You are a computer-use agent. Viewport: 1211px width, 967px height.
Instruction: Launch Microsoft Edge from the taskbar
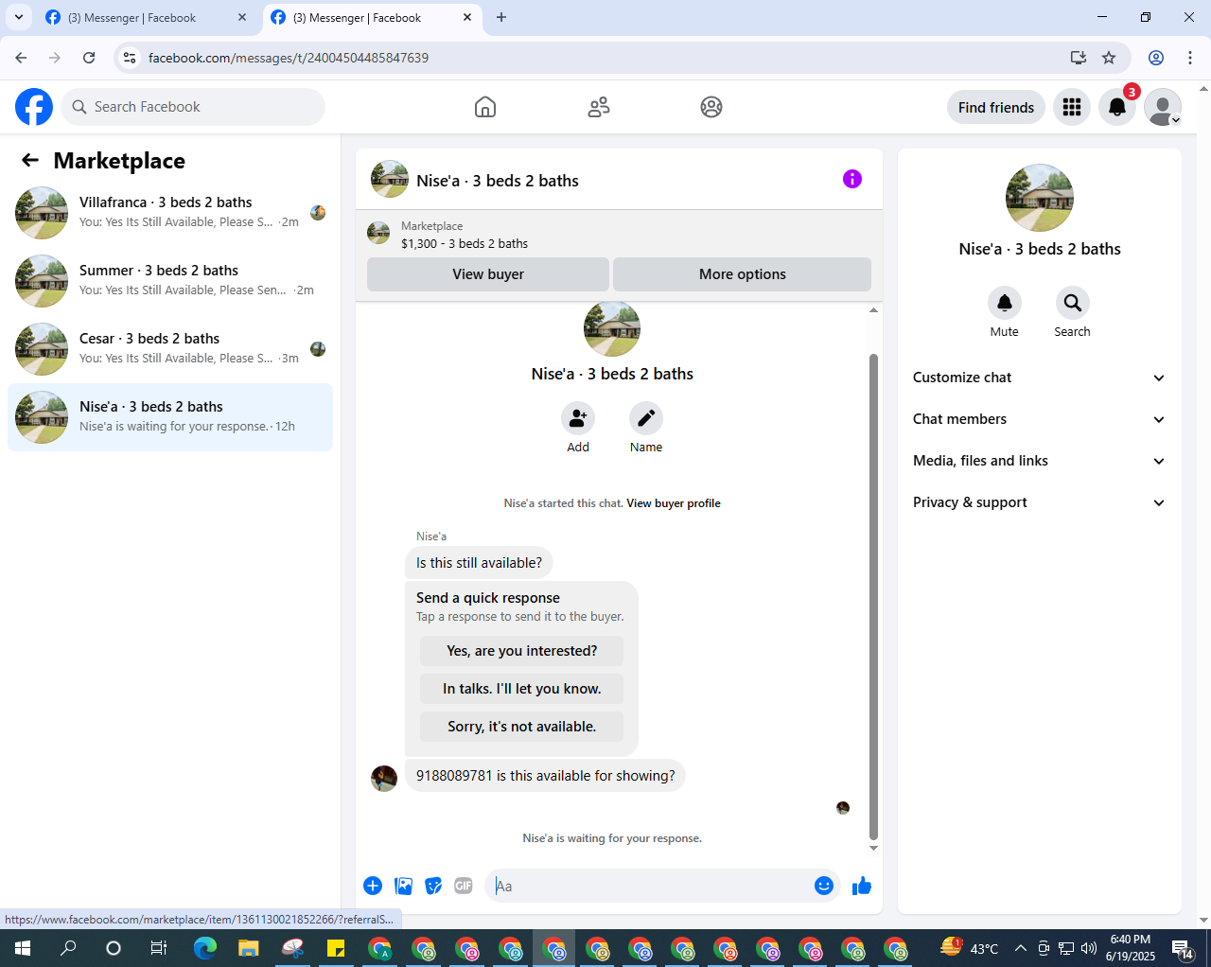pyautogui.click(x=205, y=948)
